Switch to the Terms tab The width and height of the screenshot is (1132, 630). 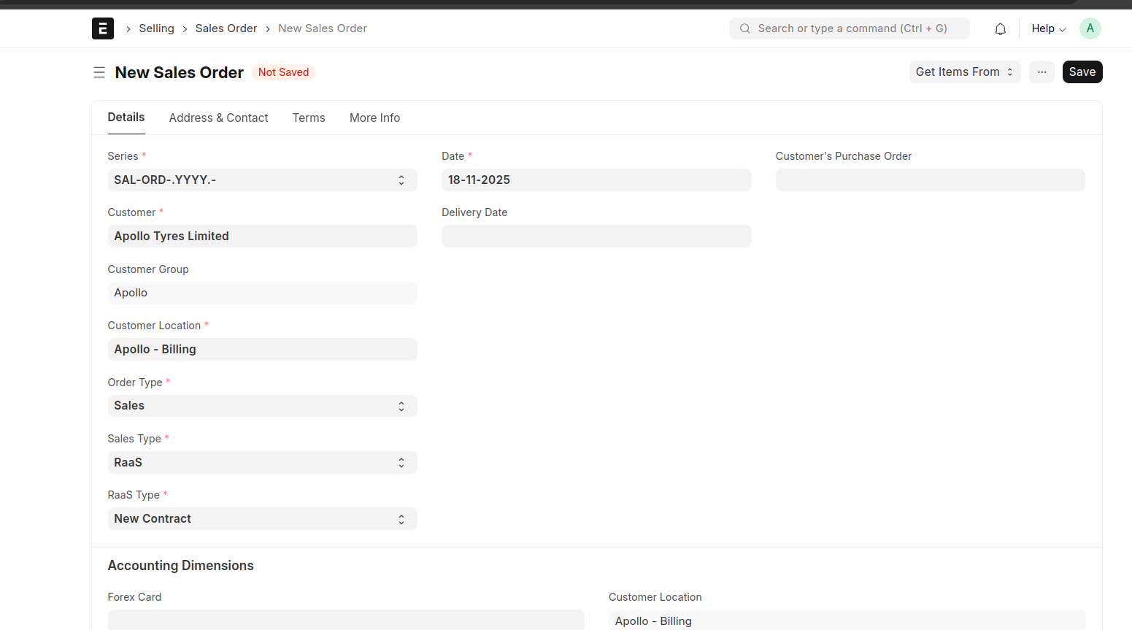point(309,118)
